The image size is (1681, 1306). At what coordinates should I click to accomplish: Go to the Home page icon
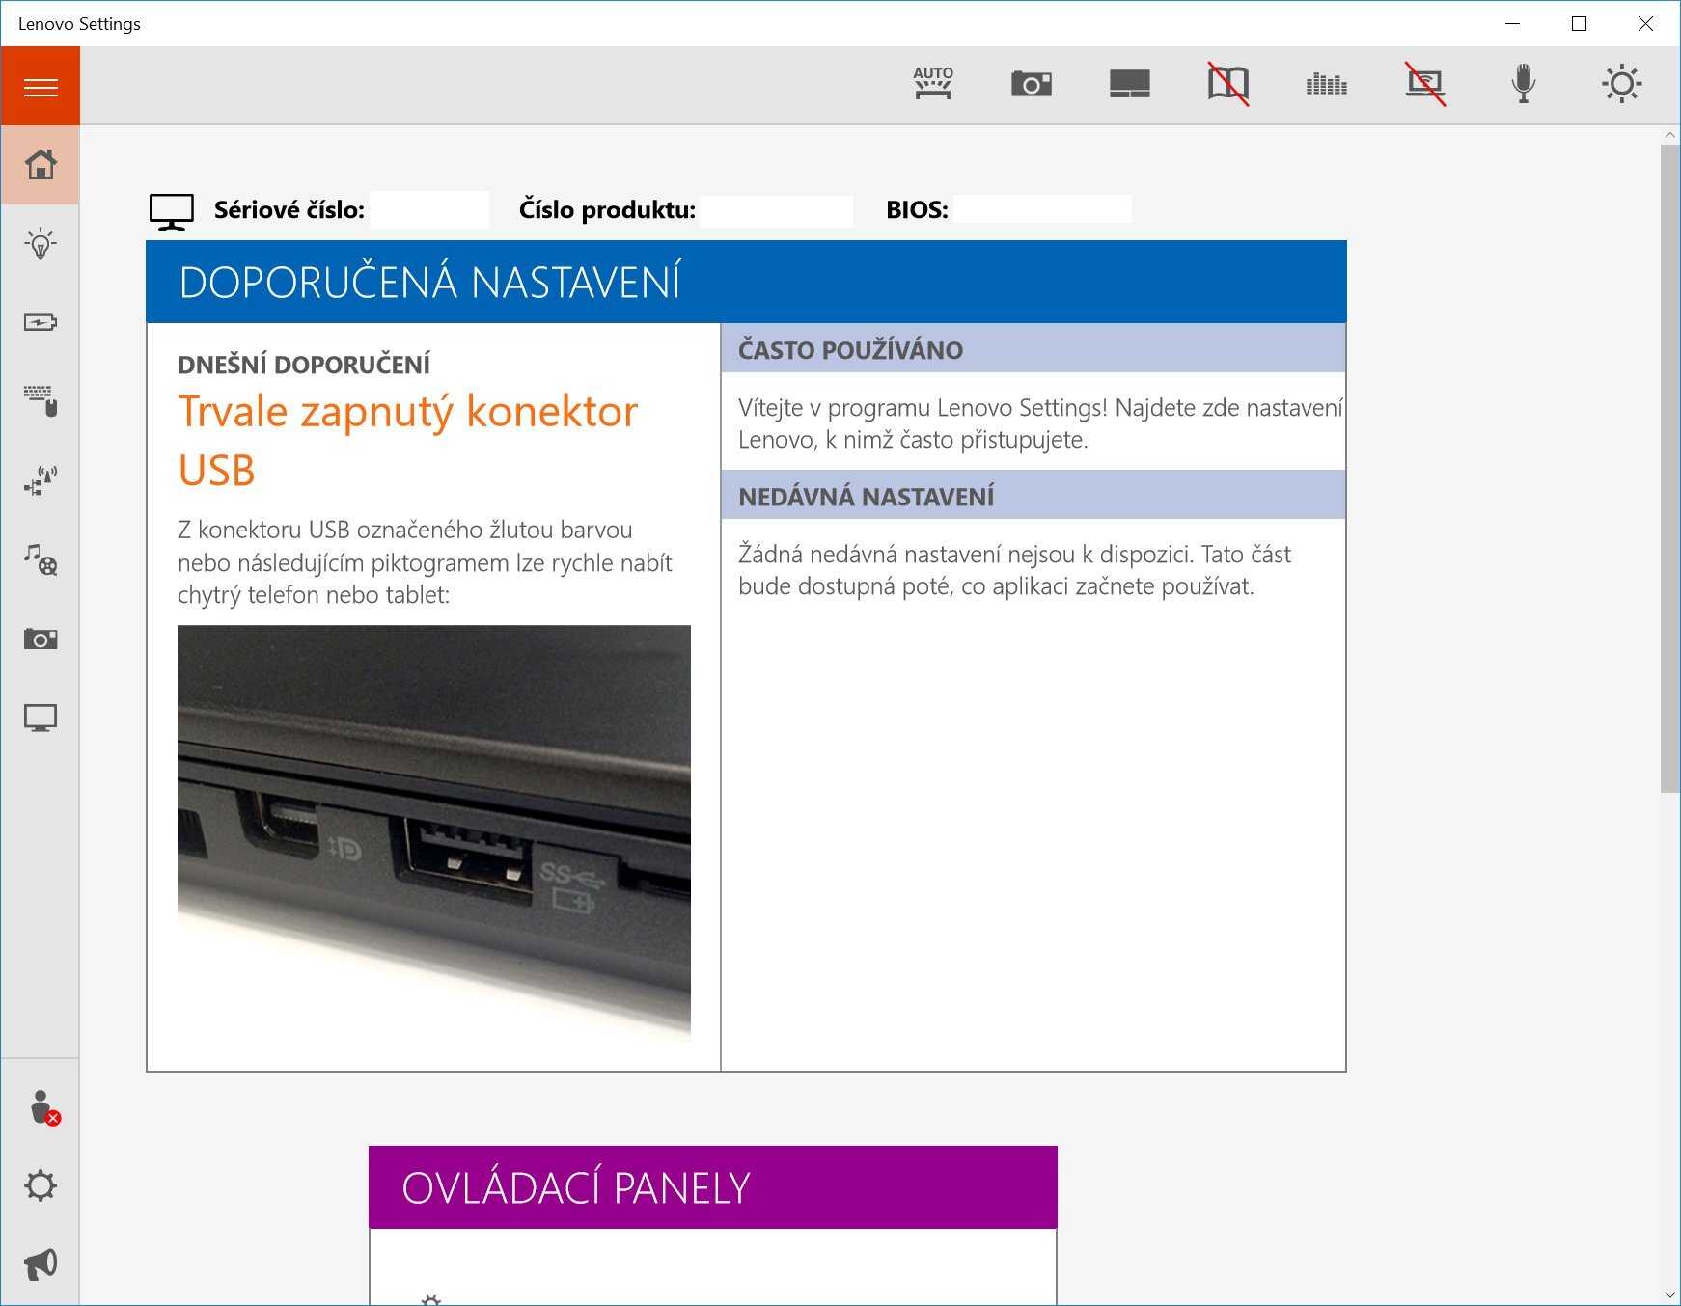41,165
